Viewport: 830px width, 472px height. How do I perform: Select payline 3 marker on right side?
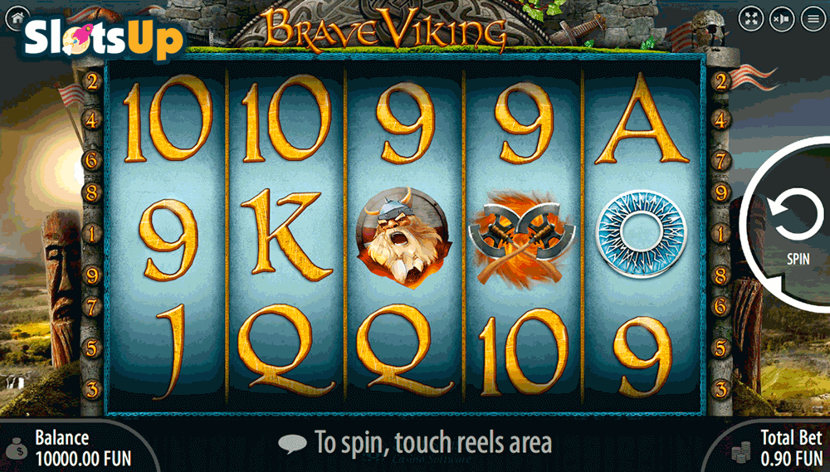pos(721,389)
